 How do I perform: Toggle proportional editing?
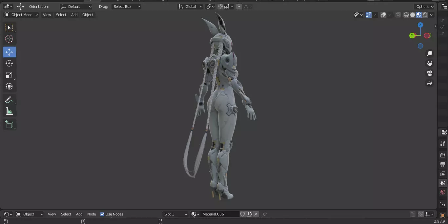tap(239, 7)
